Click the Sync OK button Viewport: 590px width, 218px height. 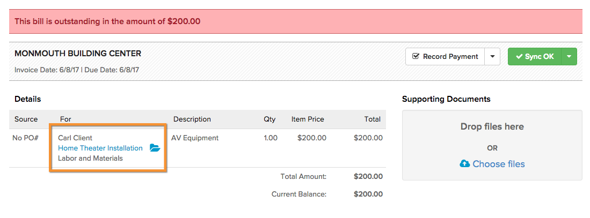tap(535, 57)
